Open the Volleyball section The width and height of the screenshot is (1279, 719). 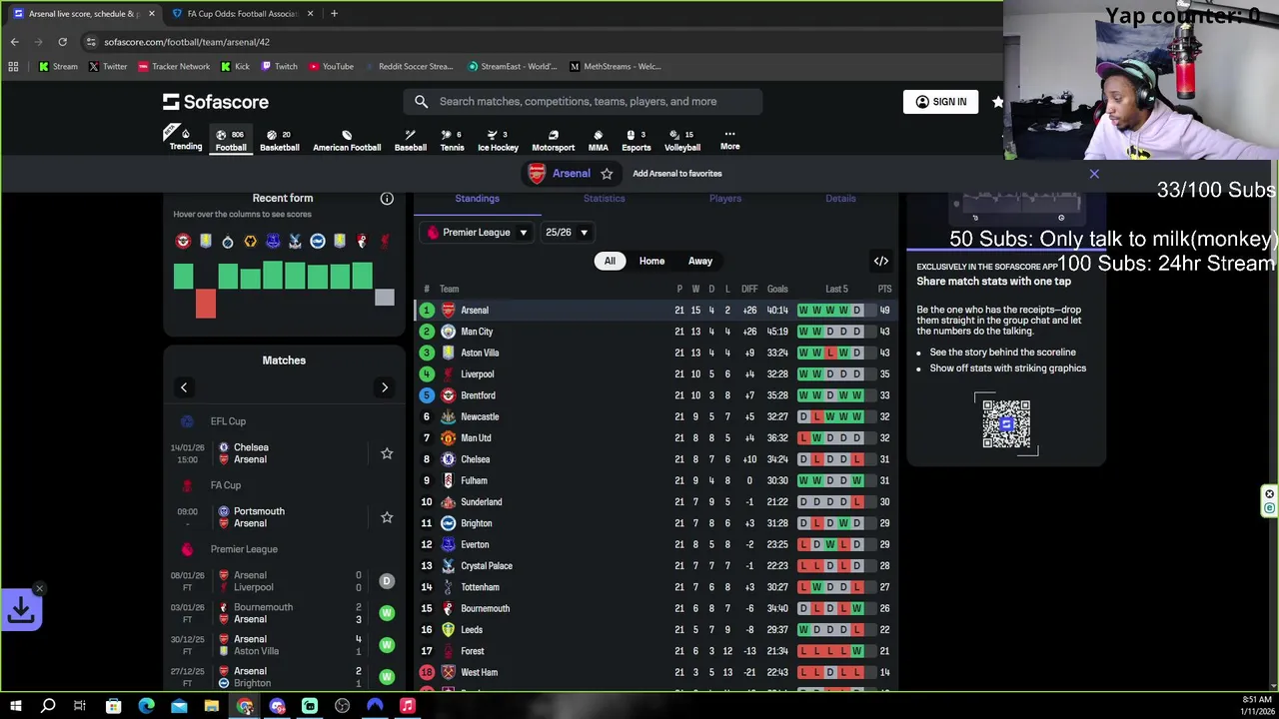click(x=682, y=140)
